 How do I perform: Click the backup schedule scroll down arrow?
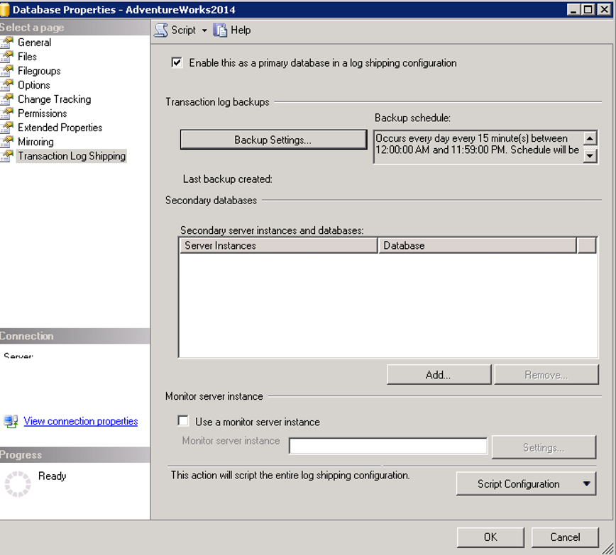590,156
